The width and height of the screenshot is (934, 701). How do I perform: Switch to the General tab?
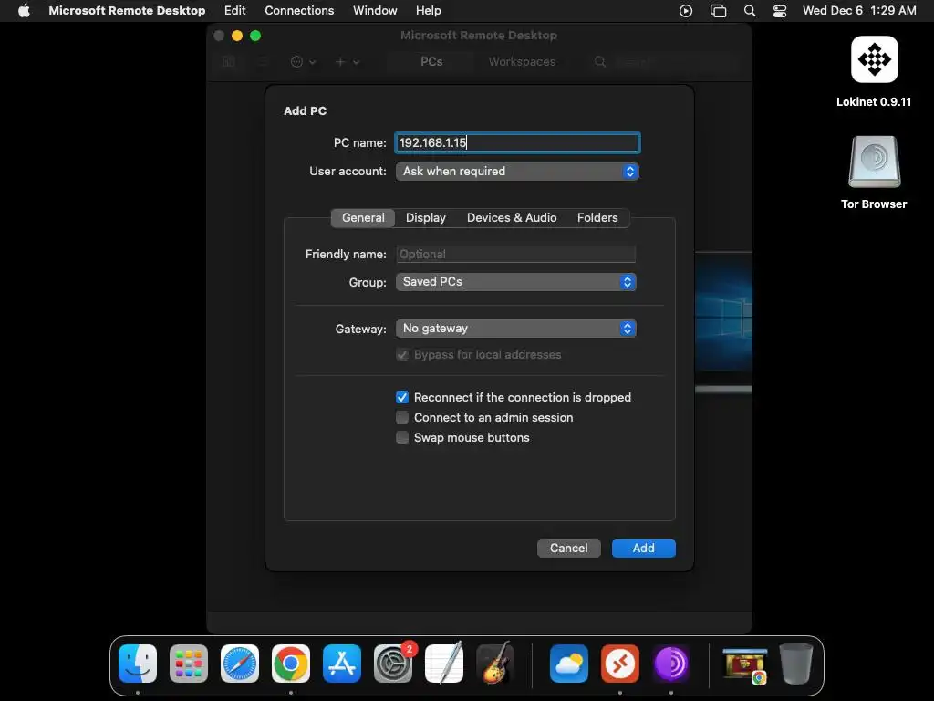pos(363,217)
